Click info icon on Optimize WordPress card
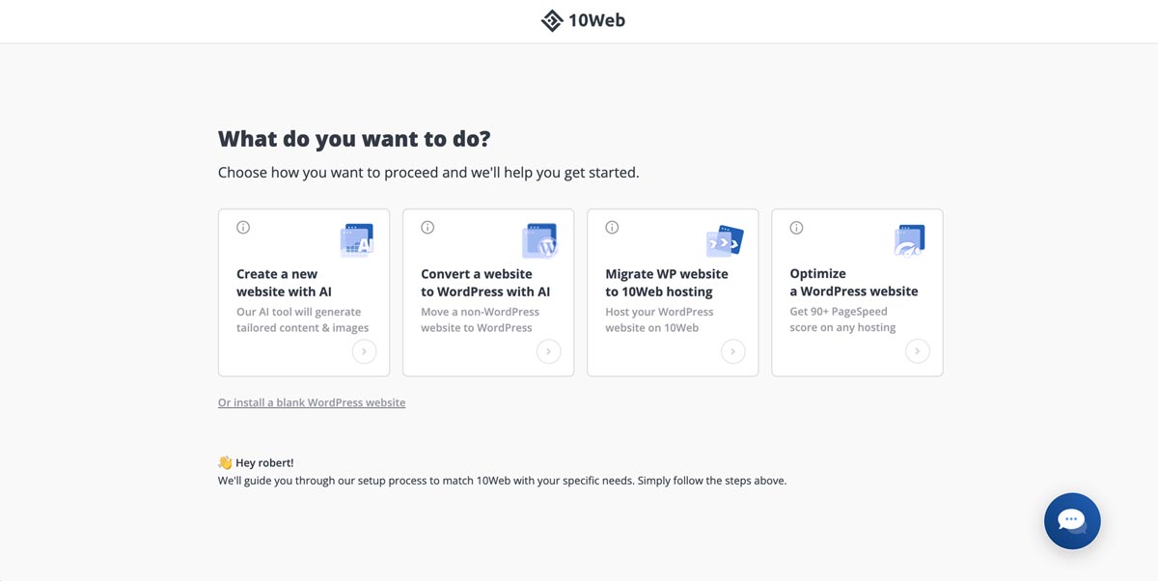Screen dimensions: 1158x581 pos(796,228)
